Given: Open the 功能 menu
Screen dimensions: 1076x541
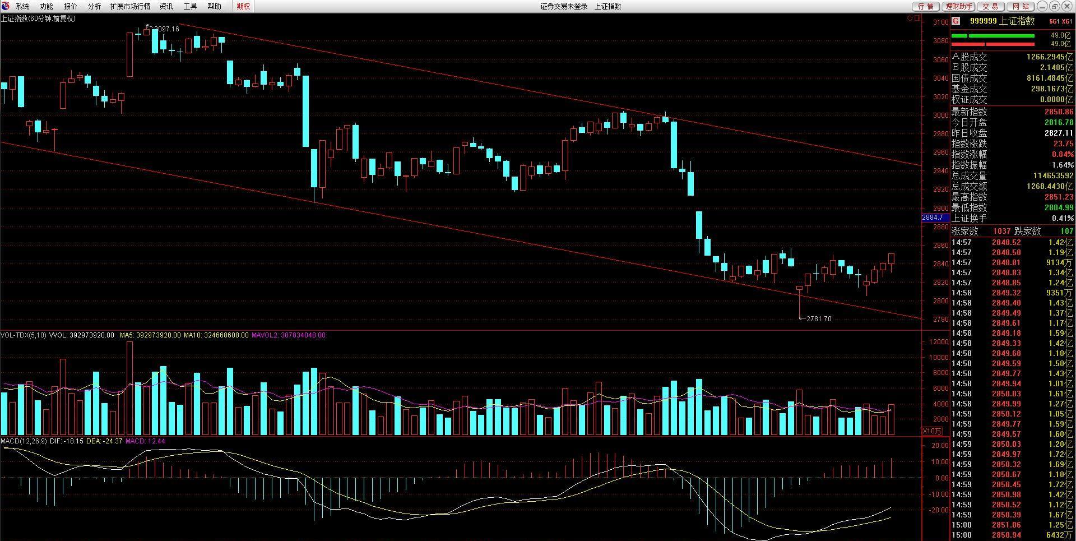Looking at the screenshot, I should (47, 6).
